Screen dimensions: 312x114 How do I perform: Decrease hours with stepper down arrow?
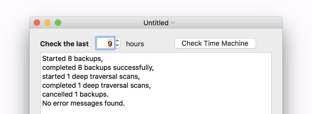[x=118, y=45]
